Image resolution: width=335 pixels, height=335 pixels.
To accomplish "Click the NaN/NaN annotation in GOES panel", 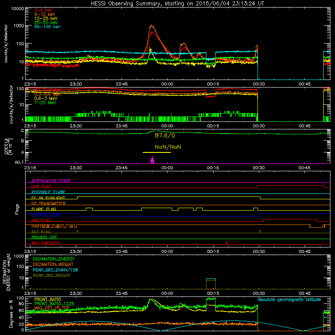I will [x=168, y=147].
